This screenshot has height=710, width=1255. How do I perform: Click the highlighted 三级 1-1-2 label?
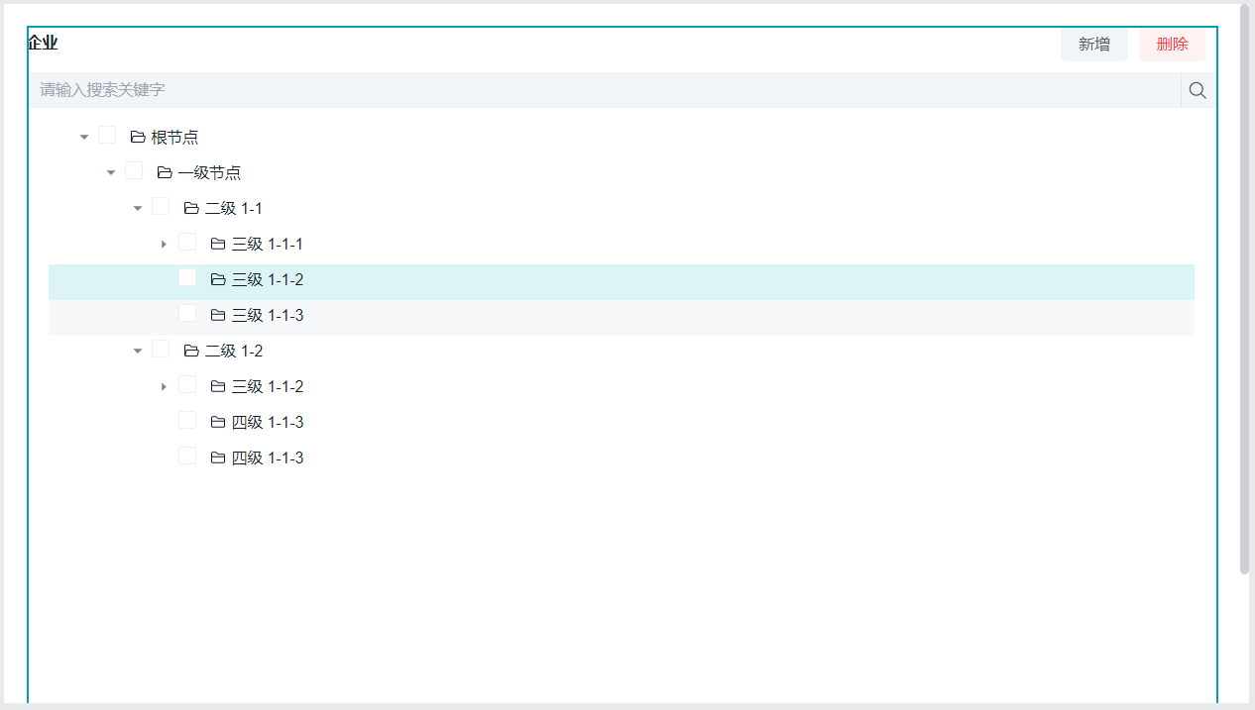point(268,279)
